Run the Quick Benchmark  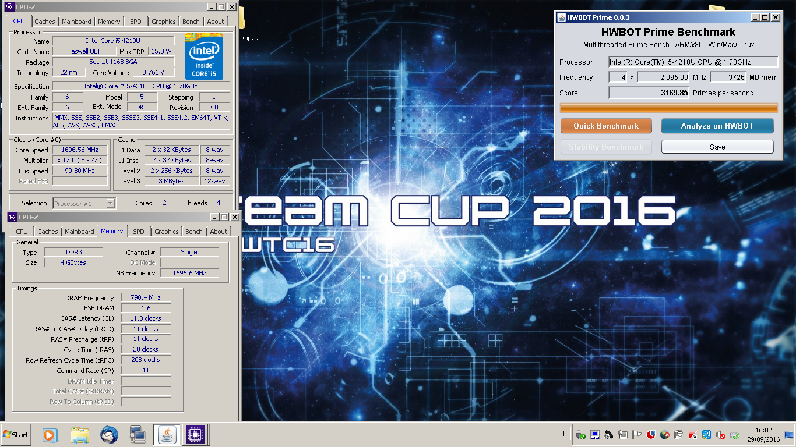606,126
